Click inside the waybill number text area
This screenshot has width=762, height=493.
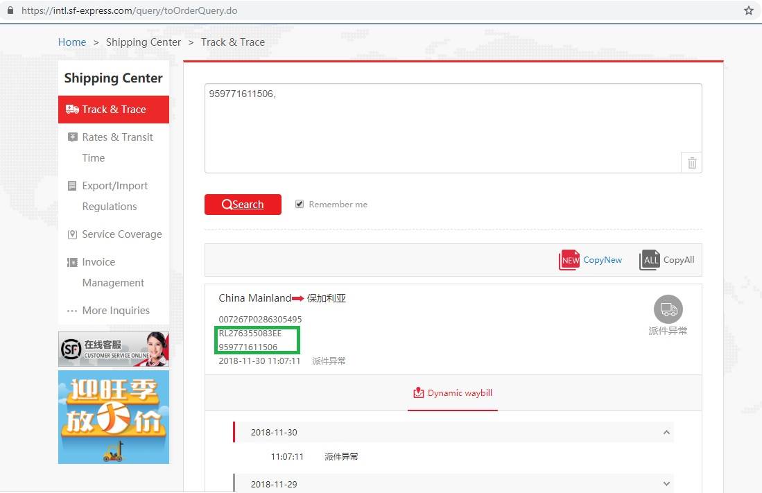coord(453,128)
